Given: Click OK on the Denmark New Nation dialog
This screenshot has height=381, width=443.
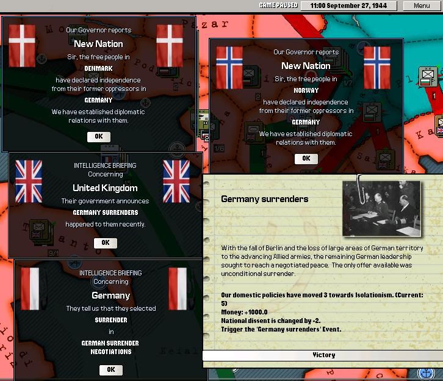Looking at the screenshot, I should tap(99, 137).
